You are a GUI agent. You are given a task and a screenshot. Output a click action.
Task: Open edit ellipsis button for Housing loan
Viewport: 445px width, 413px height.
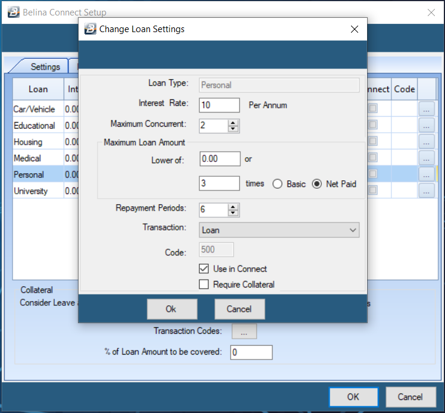coord(427,142)
